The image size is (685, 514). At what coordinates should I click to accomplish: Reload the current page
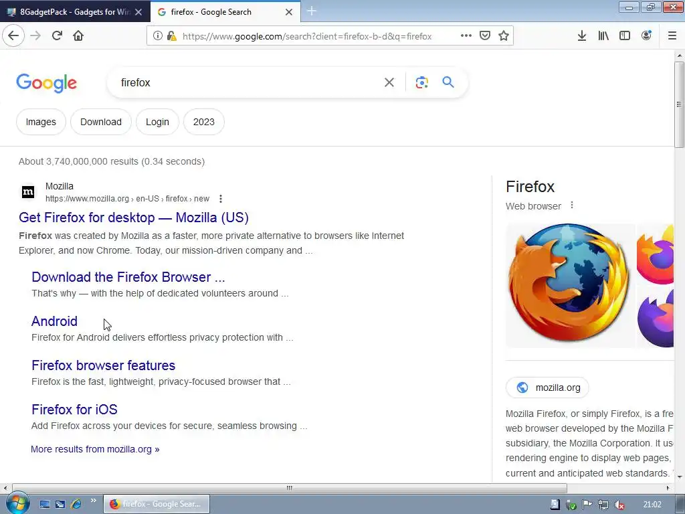[x=58, y=36]
